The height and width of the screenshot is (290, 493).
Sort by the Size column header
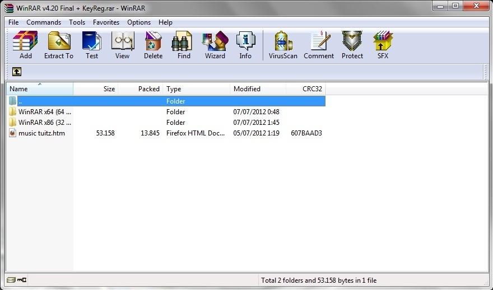click(96, 89)
